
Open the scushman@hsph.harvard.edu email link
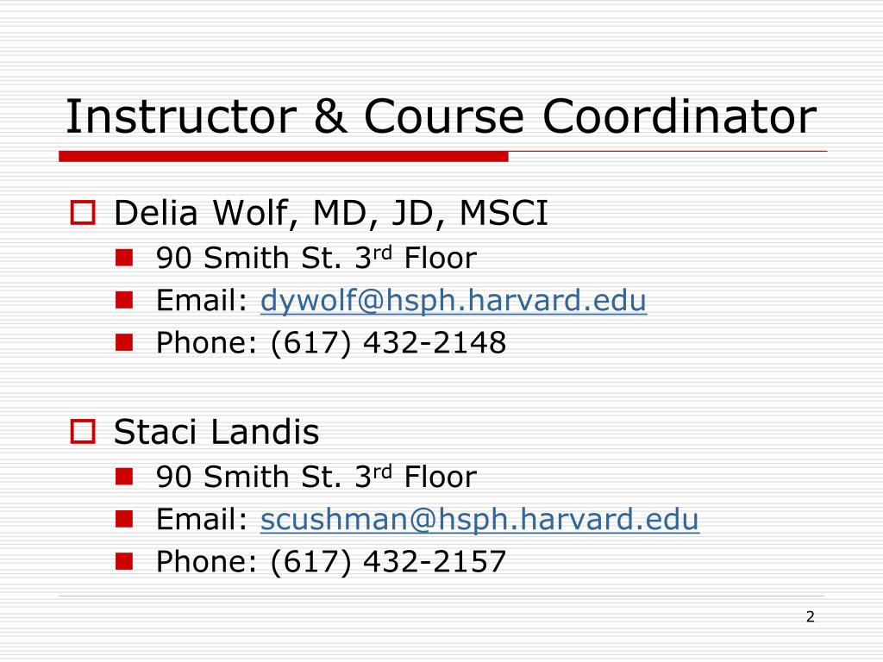[x=479, y=520]
